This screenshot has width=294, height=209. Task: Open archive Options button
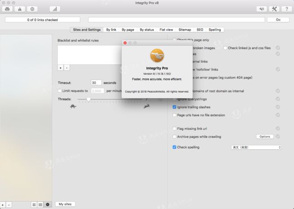tap(265, 137)
